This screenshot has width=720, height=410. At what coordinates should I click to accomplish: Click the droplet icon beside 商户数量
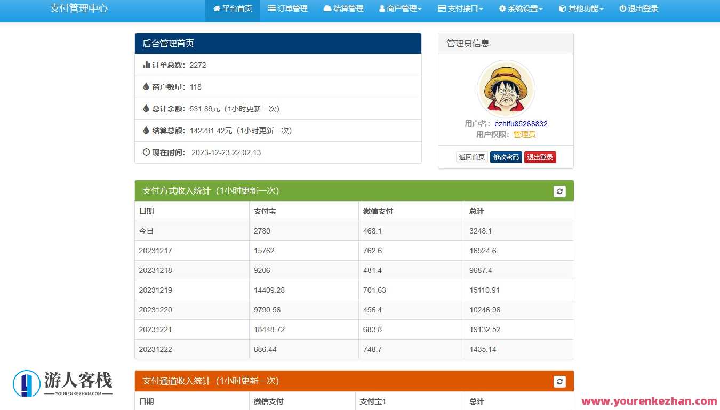(x=146, y=87)
